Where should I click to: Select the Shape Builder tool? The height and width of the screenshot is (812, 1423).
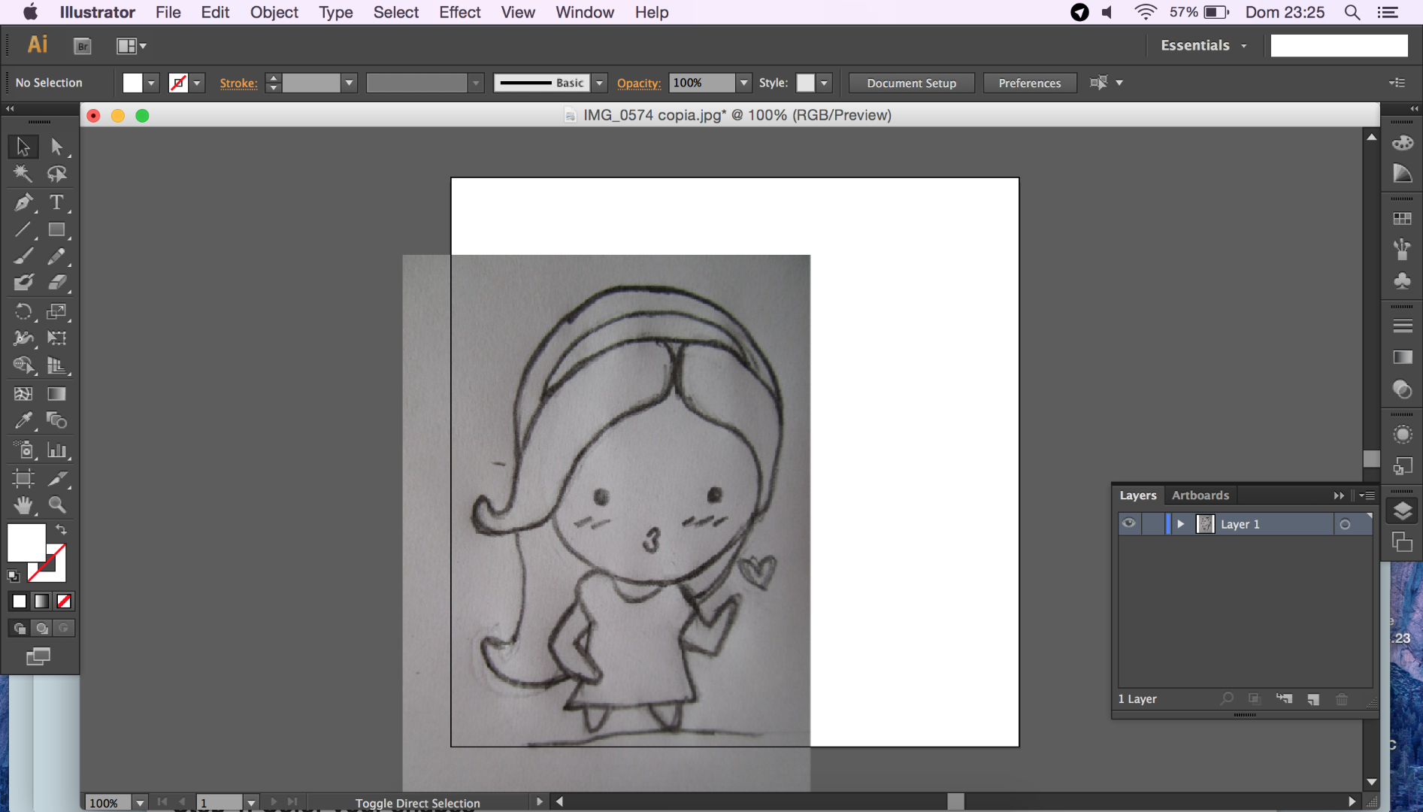tap(23, 365)
